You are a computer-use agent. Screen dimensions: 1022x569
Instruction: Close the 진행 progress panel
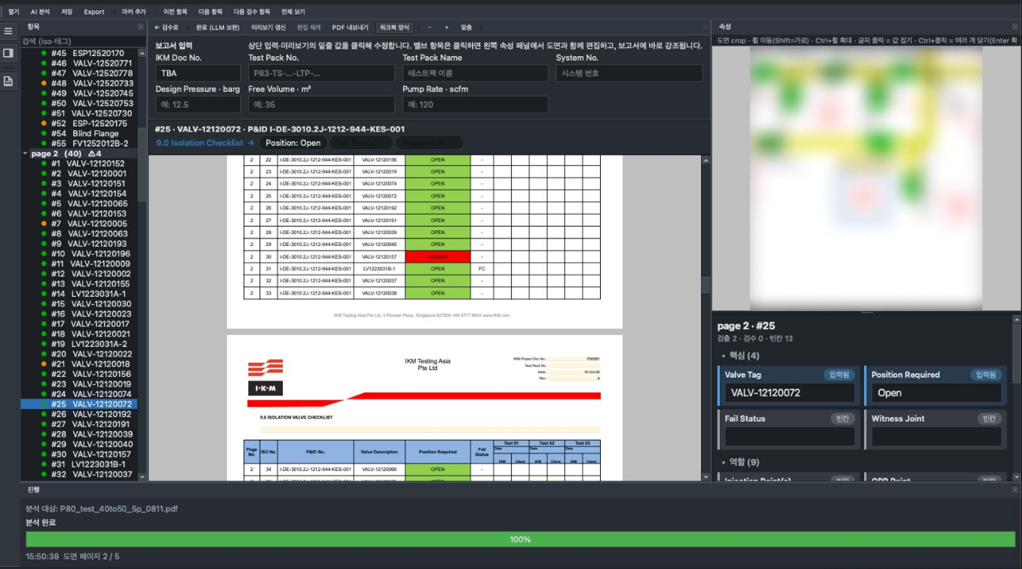tap(1015, 490)
